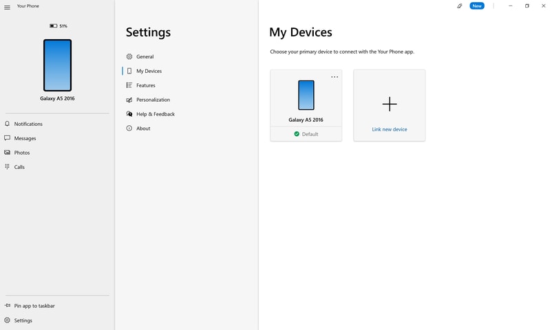Click the Messages chat bubble icon
The height and width of the screenshot is (330, 552).
click(7, 138)
